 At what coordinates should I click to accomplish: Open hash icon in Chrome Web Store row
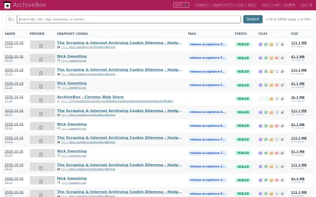coord(282,99)
